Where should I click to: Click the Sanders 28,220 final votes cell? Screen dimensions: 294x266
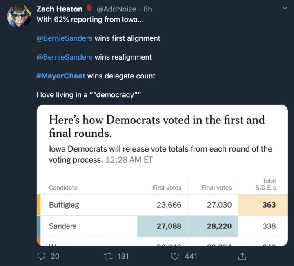213,226
